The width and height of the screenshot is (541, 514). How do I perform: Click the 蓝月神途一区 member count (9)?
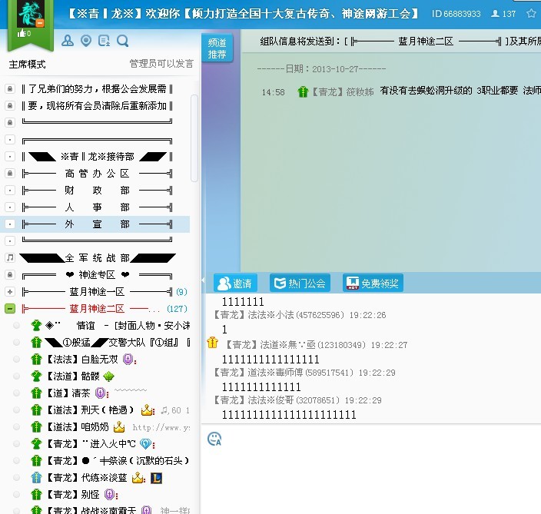[181, 292]
